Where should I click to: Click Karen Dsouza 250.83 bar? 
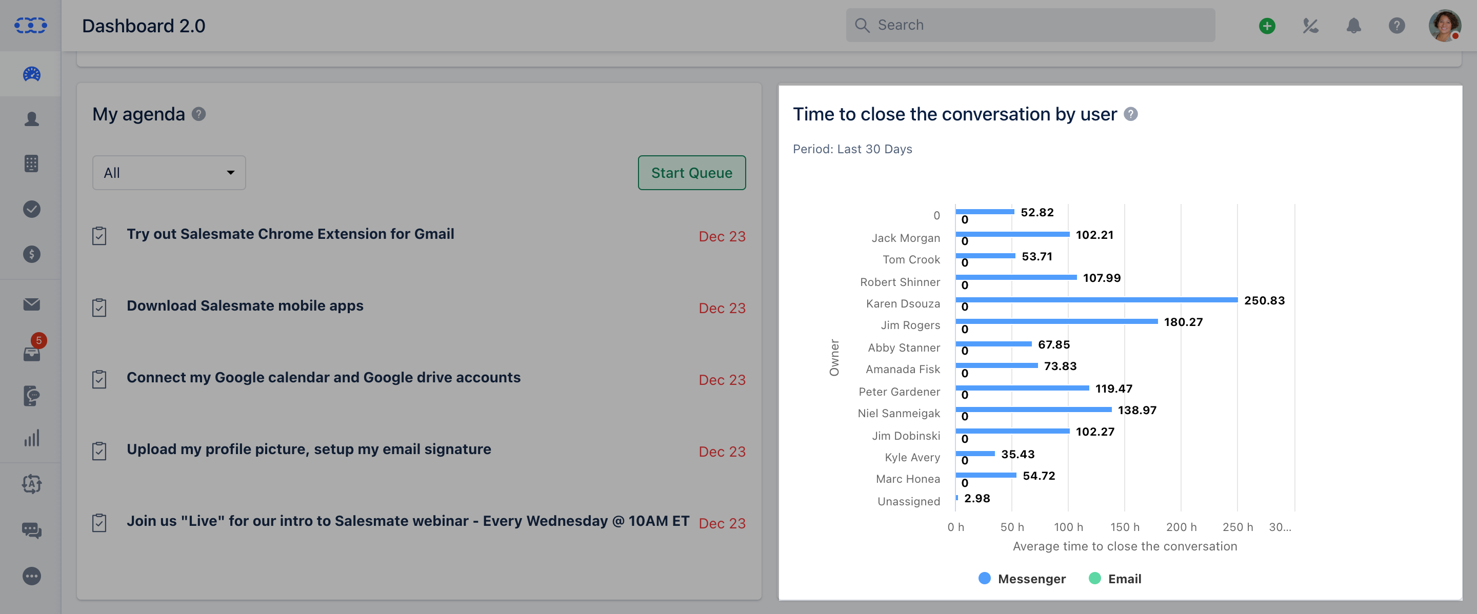pos(1096,300)
